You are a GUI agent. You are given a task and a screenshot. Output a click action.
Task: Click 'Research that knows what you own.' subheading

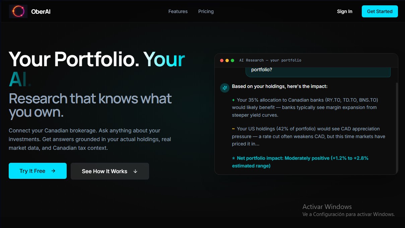tap(90, 105)
